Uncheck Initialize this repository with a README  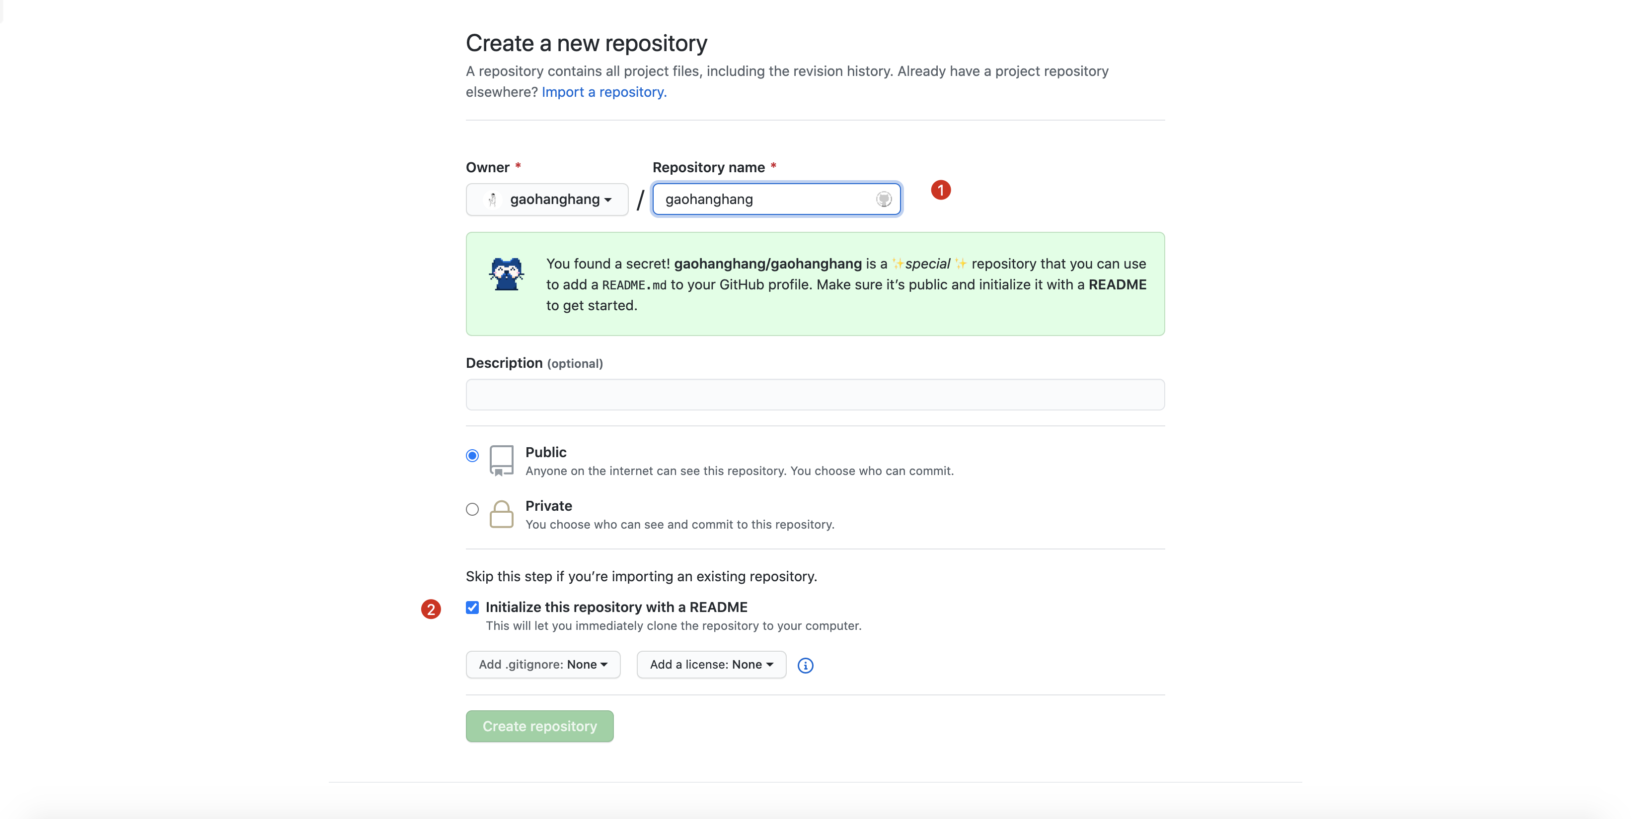[x=472, y=608]
